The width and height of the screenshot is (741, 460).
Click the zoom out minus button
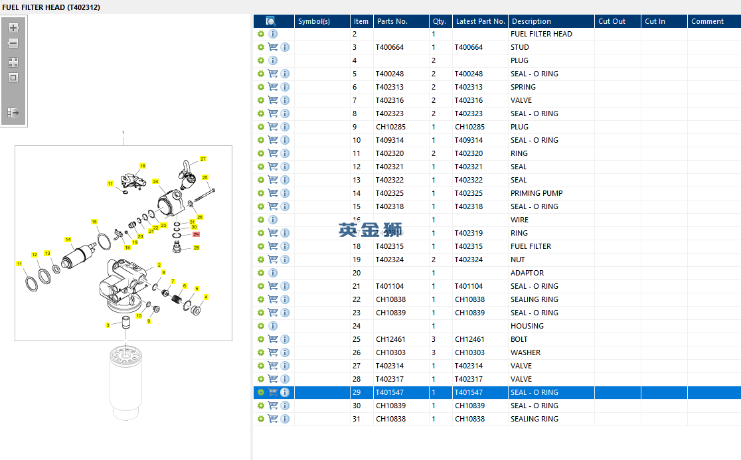(x=13, y=43)
